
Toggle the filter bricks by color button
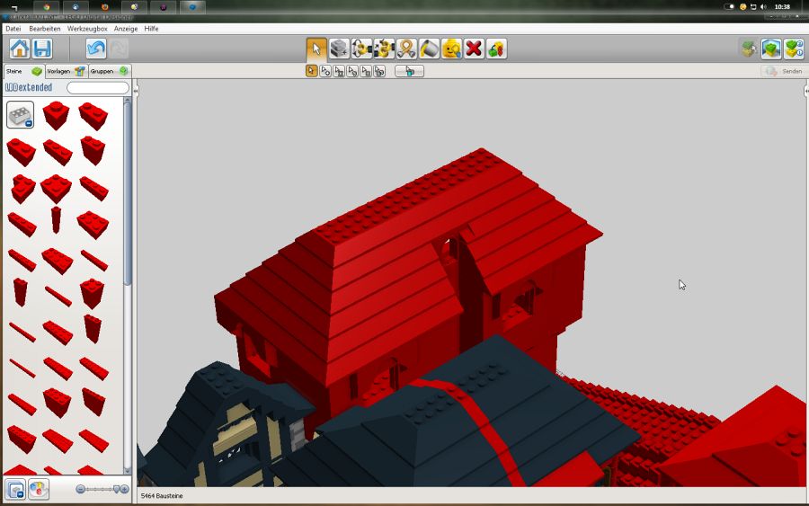(39, 490)
